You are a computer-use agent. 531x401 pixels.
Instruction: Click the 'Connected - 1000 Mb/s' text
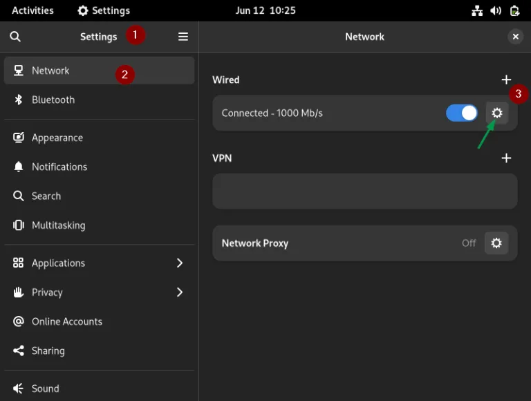(x=272, y=113)
